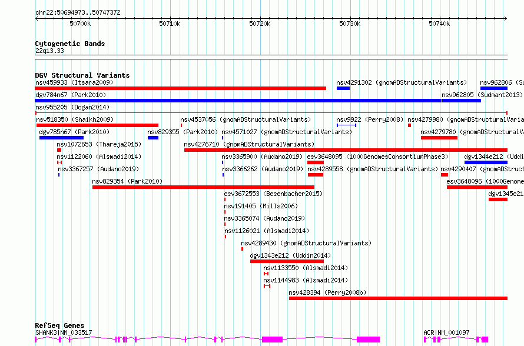
Task: Click nsv962805 (Sudmant2013) label
Action: click(482, 95)
